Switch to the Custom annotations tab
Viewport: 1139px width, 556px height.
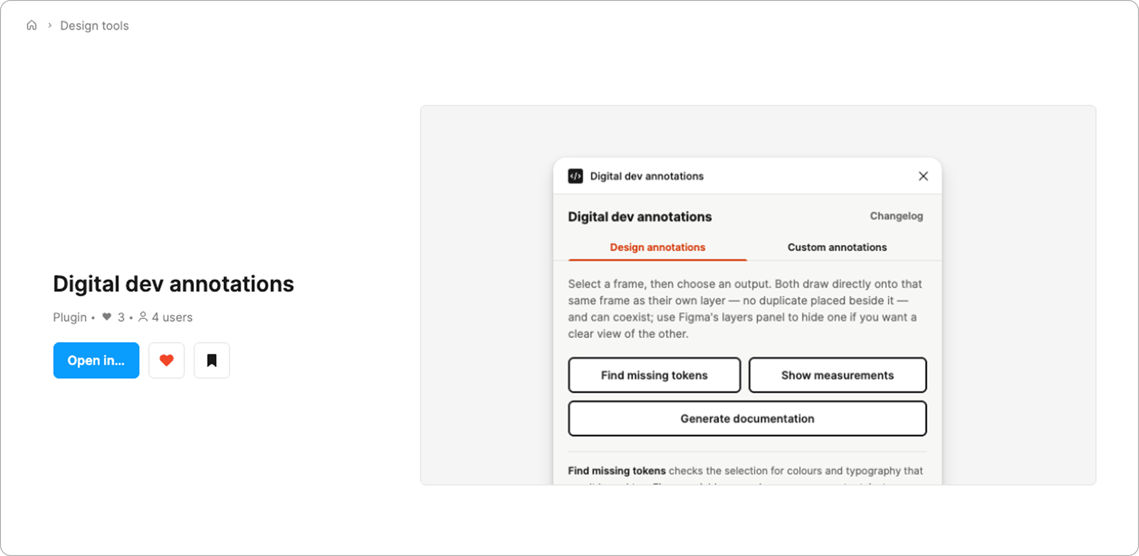(837, 247)
